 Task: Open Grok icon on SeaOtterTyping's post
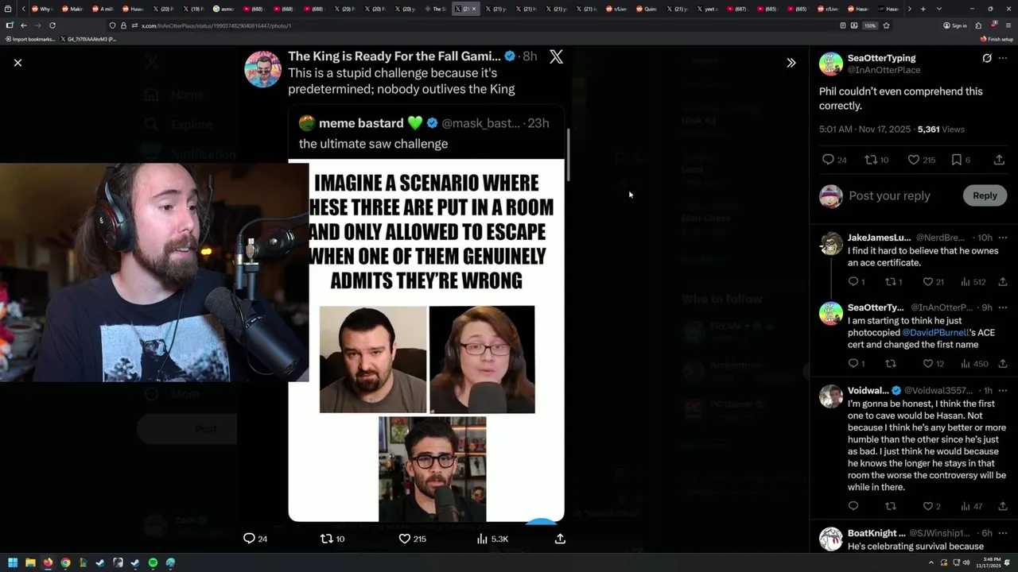pos(987,58)
